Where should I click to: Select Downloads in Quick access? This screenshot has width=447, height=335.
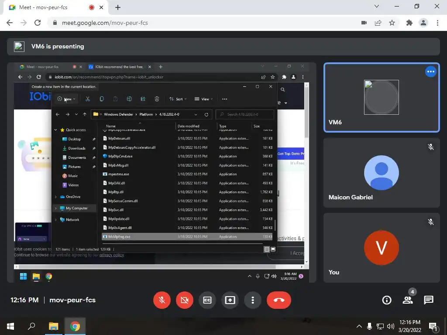pos(77,148)
